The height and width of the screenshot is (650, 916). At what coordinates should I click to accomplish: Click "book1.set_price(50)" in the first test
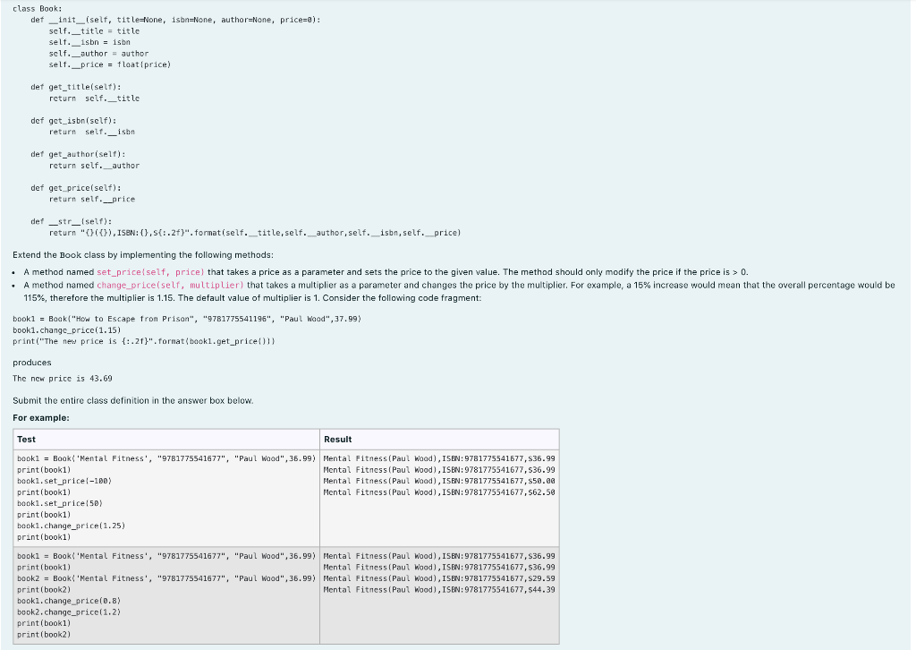point(60,502)
